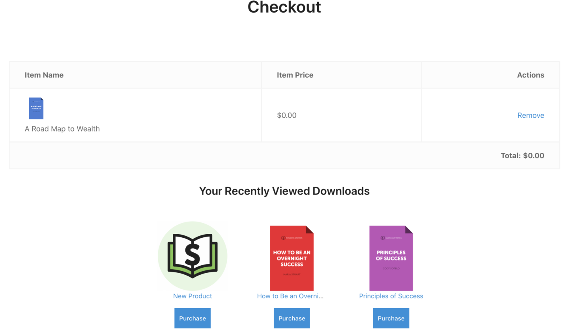Viewport: 568px width, 333px height.
Task: Click the Your Recently Viewed Downloads heading
Action: [x=284, y=191]
